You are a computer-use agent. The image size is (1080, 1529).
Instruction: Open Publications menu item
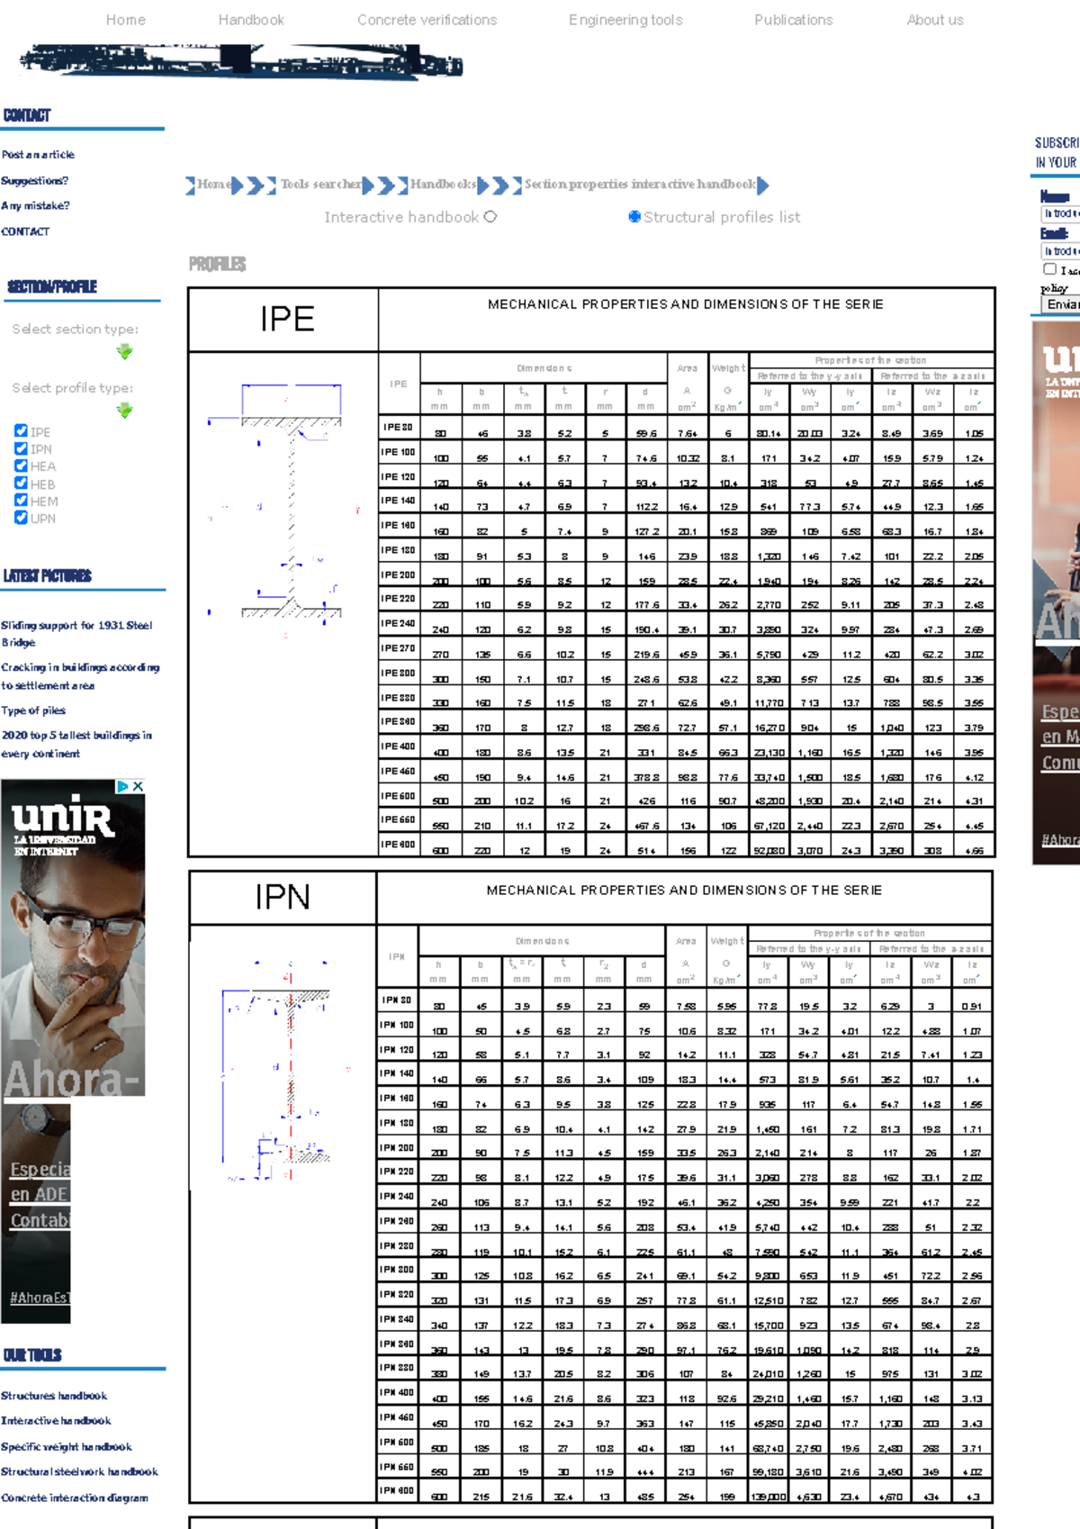(793, 20)
